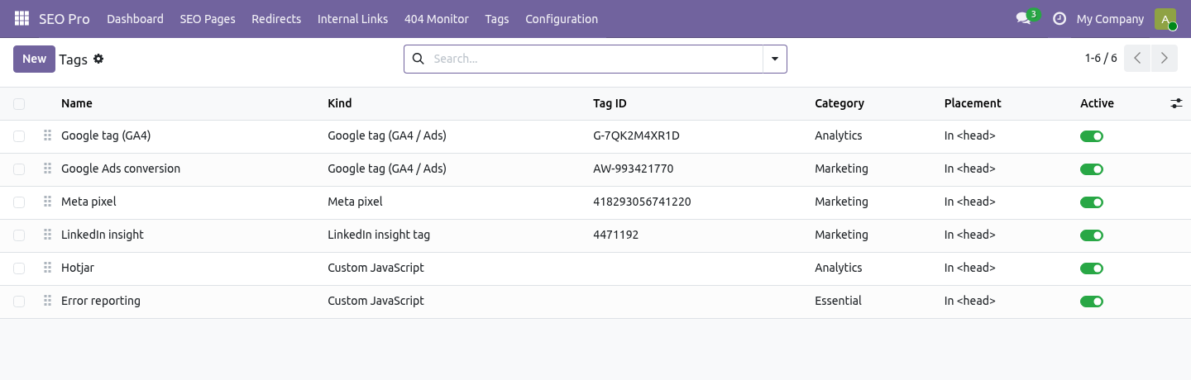Image resolution: width=1191 pixels, height=380 pixels.
Task: Sort by the Tag ID column header
Action: pyautogui.click(x=610, y=103)
